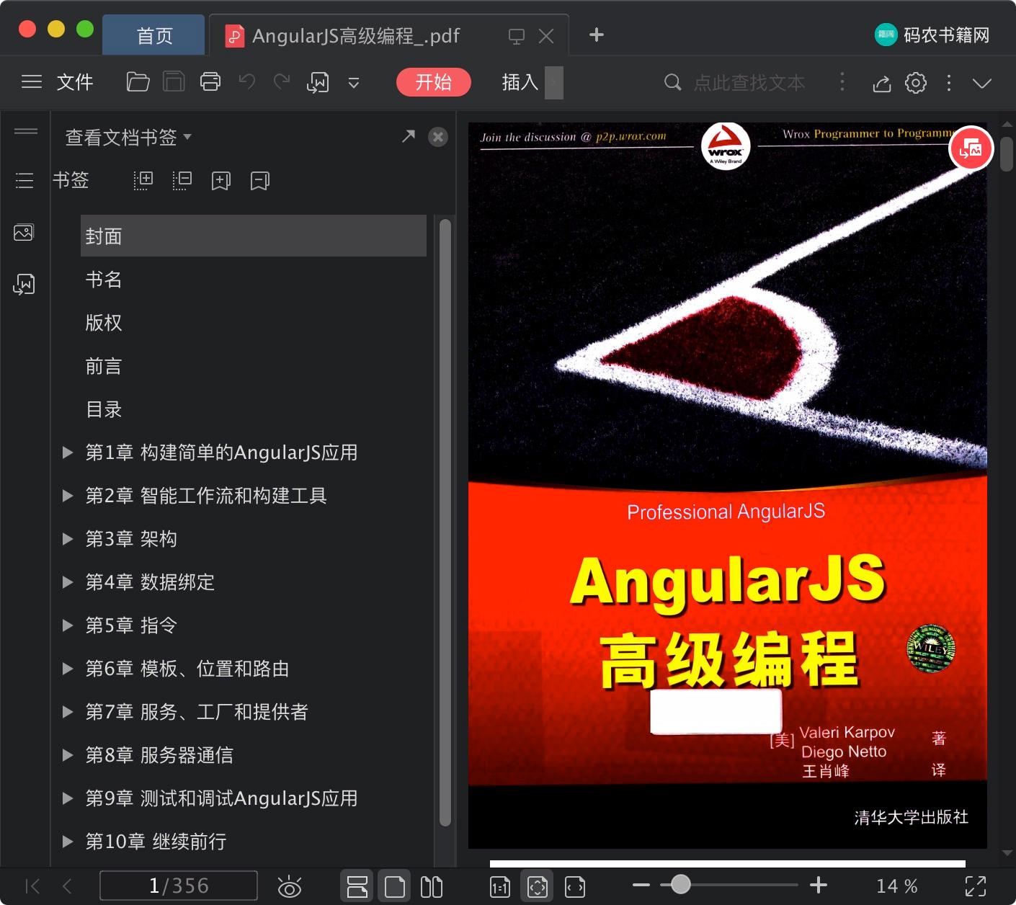The height and width of the screenshot is (905, 1016).
Task: Open the convert sidebar icon below thumbnails
Action: tap(24, 284)
